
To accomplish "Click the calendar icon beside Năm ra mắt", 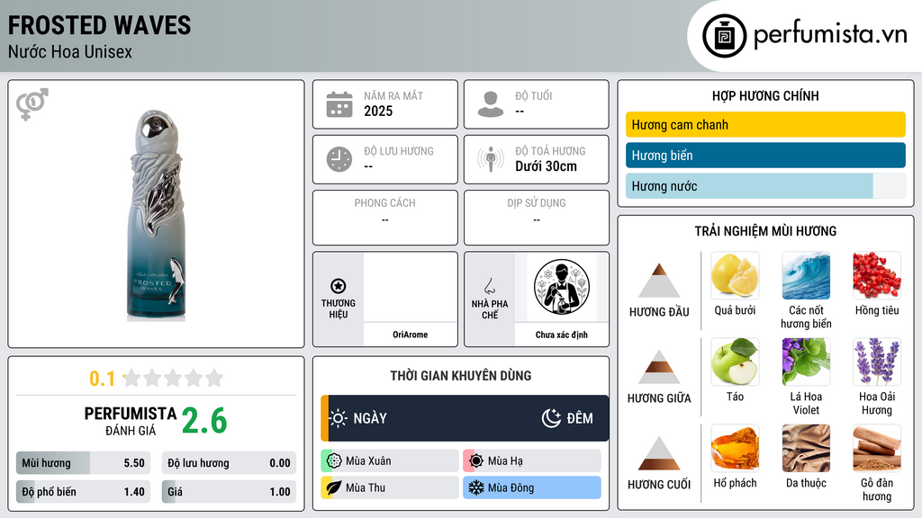I will pos(339,104).
